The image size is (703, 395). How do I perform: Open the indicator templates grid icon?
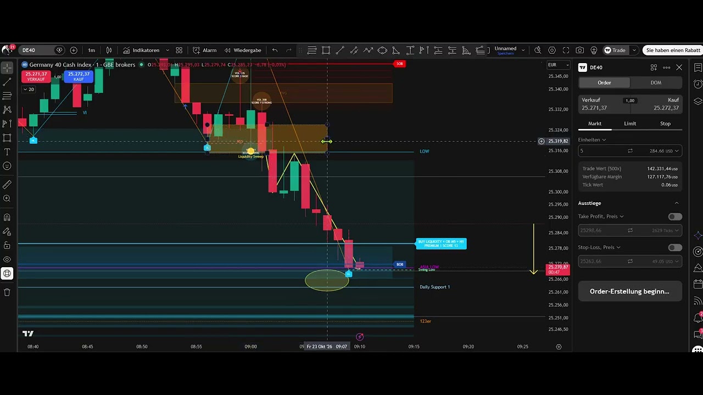(x=179, y=50)
